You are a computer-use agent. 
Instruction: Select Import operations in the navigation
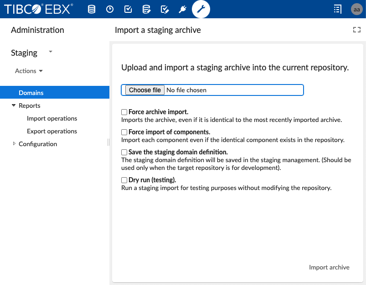pyautogui.click(x=52, y=118)
